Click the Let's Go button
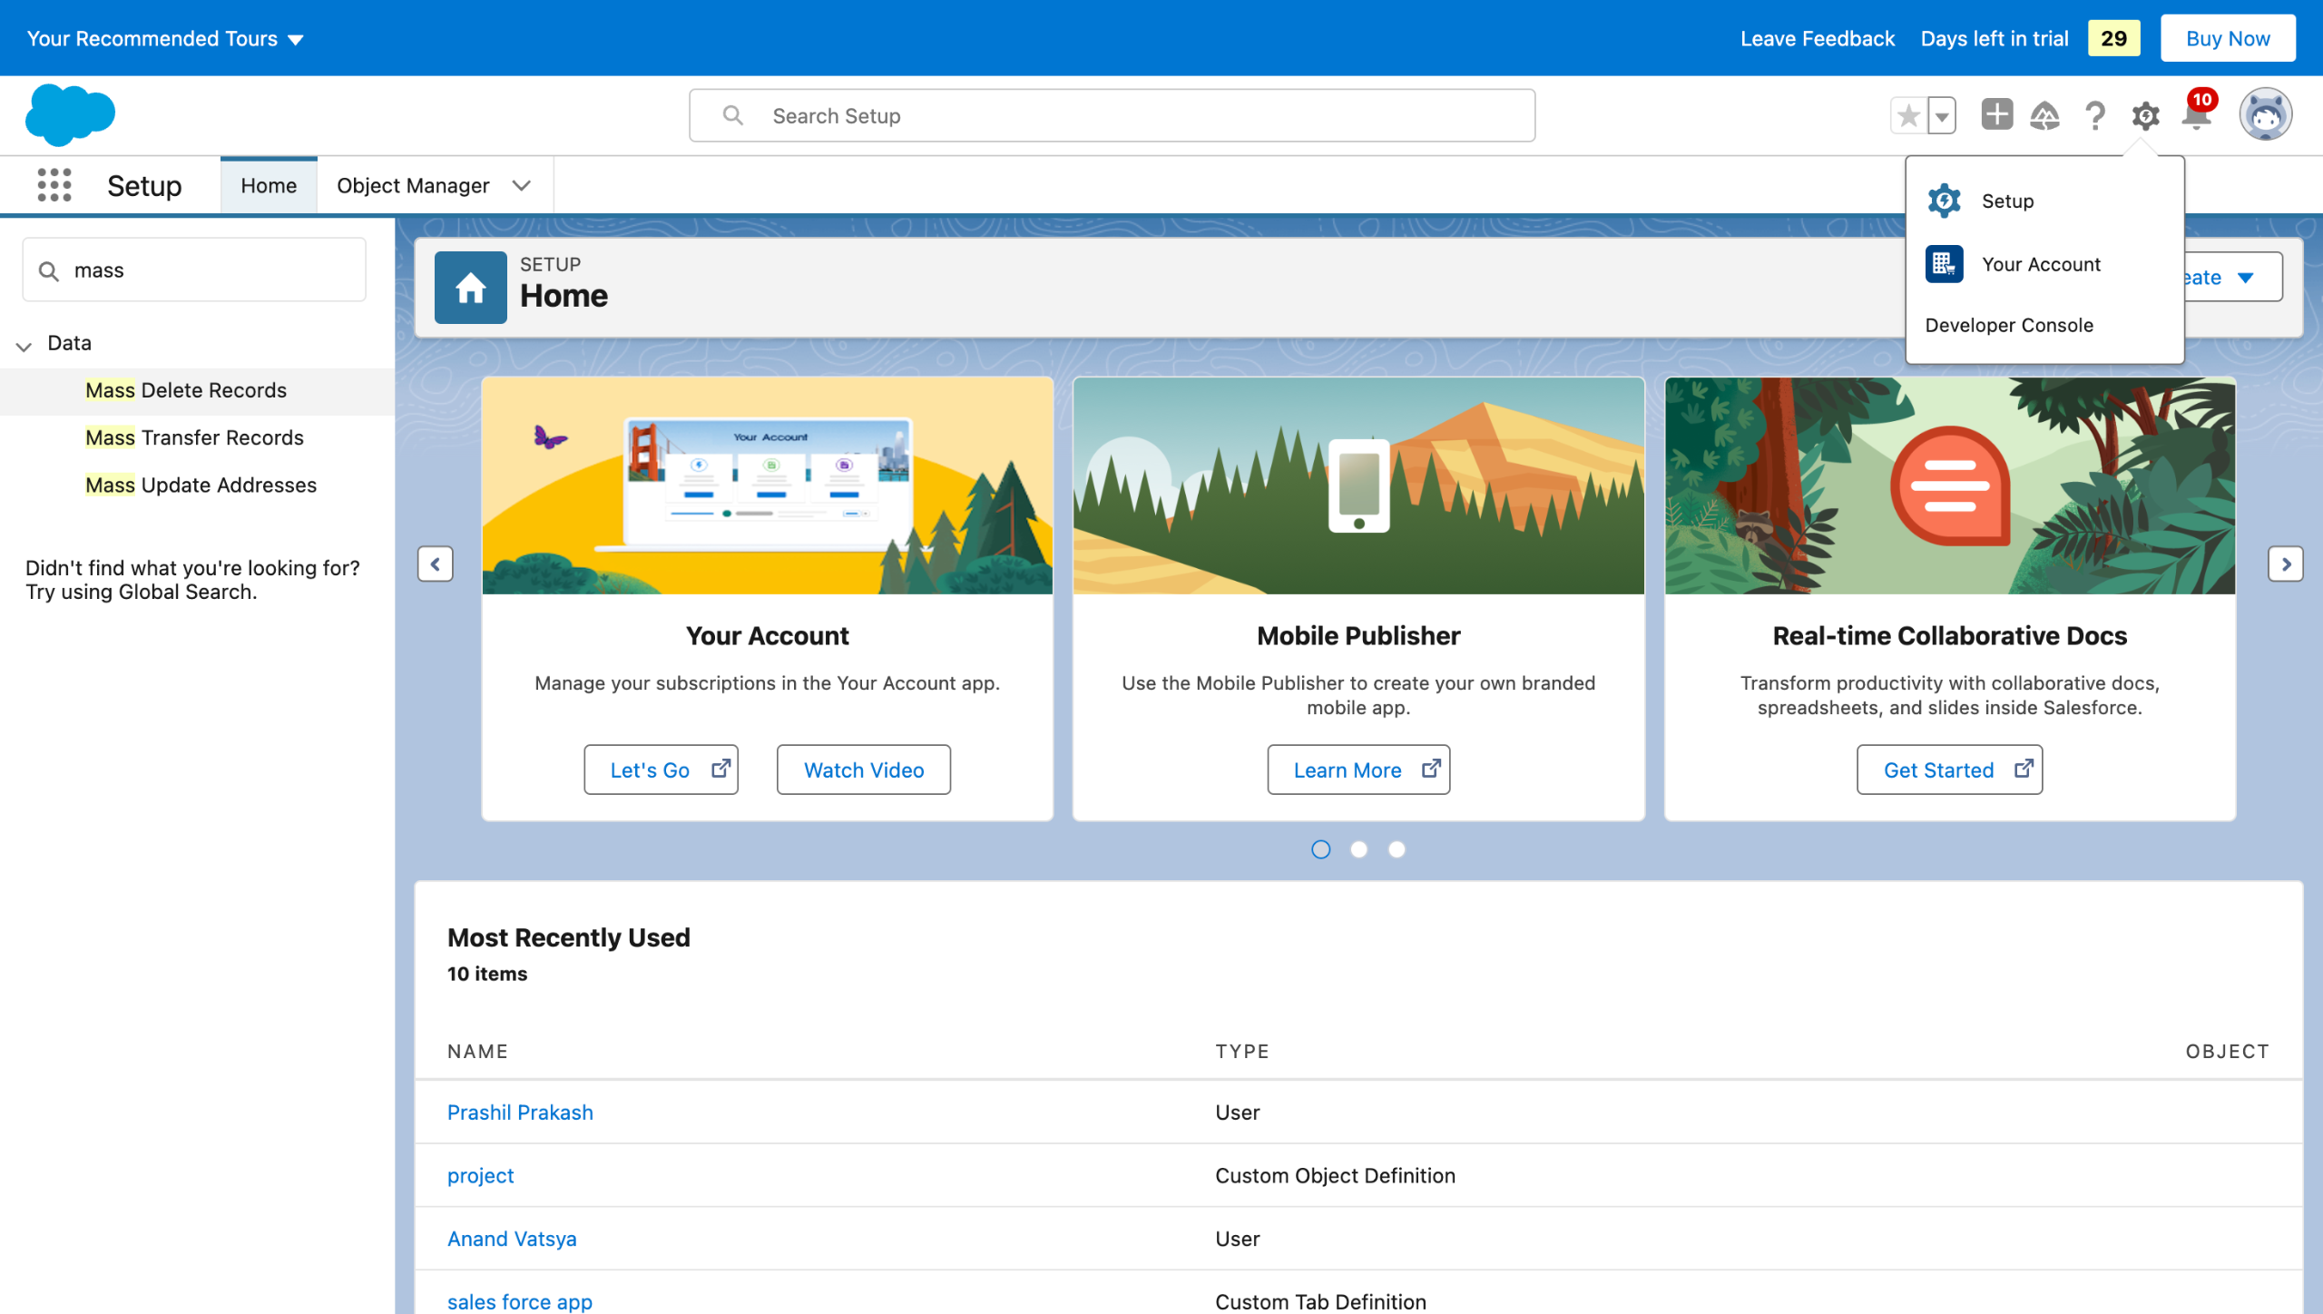The width and height of the screenshot is (2323, 1314). coord(661,770)
